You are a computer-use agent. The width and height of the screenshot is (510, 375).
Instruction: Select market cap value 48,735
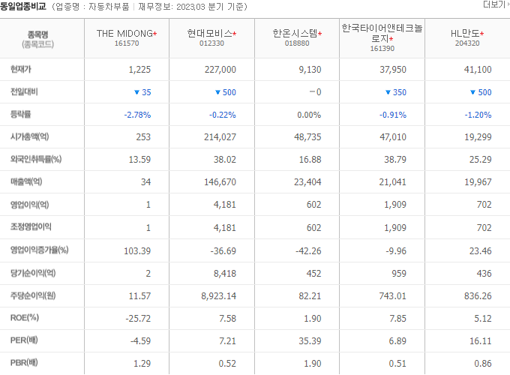coord(307,137)
